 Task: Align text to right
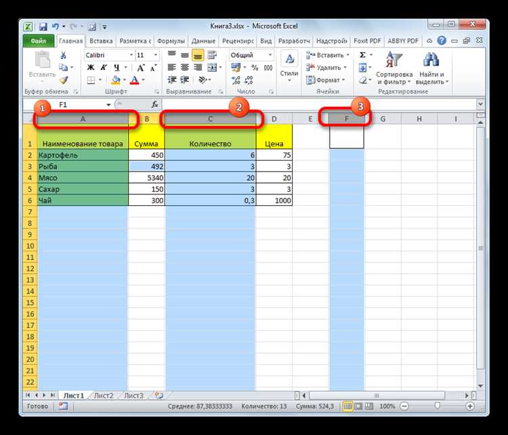(x=198, y=68)
